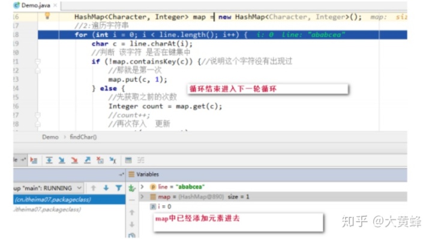Image resolution: width=432 pixels, height=239 pixels.
Task: Select the highlighted cn.itheima07.packageclass frame
Action: click(x=69, y=199)
